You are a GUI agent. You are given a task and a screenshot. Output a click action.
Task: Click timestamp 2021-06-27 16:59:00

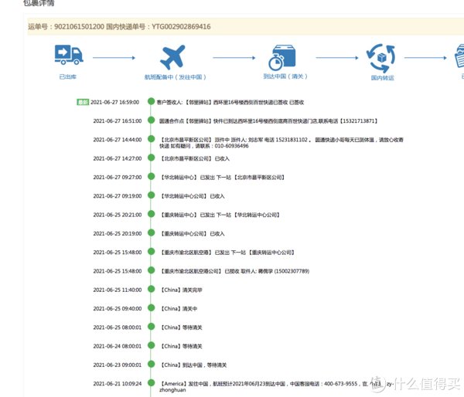[x=114, y=102]
